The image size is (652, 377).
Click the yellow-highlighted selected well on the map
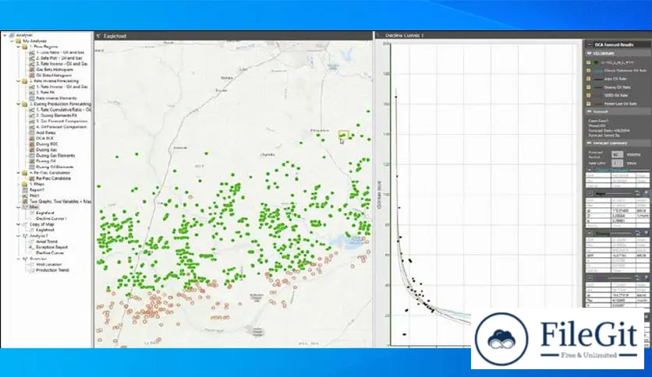(343, 135)
